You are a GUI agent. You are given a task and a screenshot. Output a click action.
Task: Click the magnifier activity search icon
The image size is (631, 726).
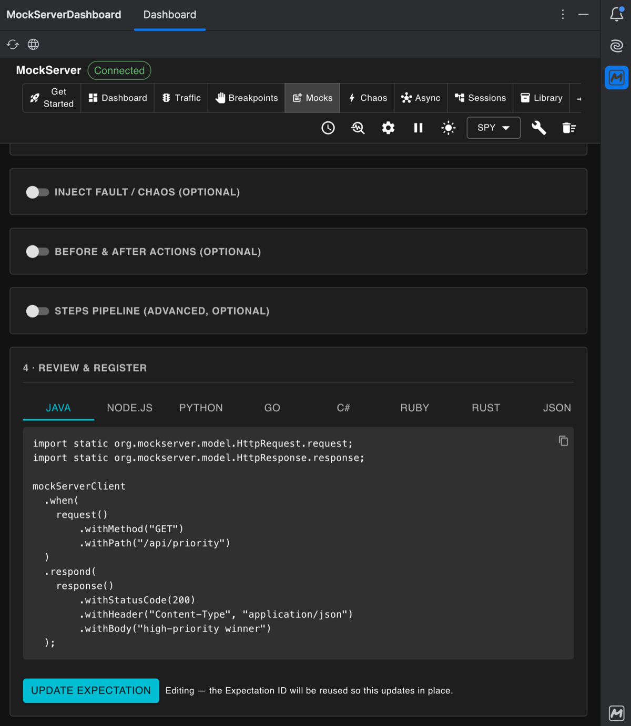tap(358, 128)
